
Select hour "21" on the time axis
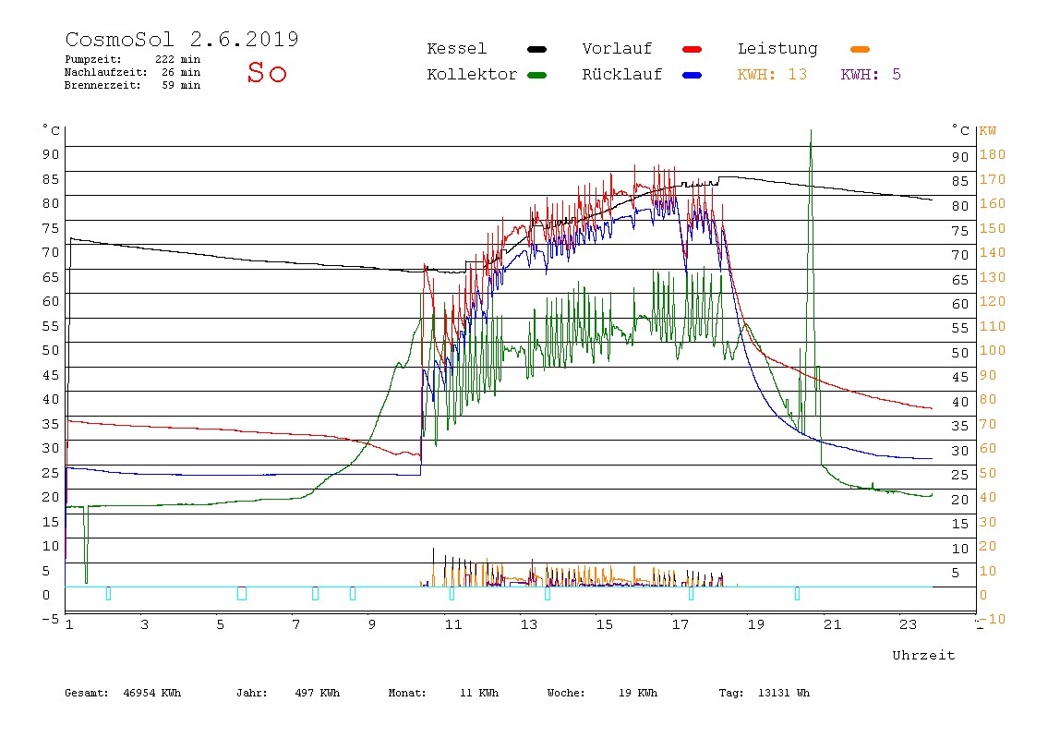click(832, 624)
